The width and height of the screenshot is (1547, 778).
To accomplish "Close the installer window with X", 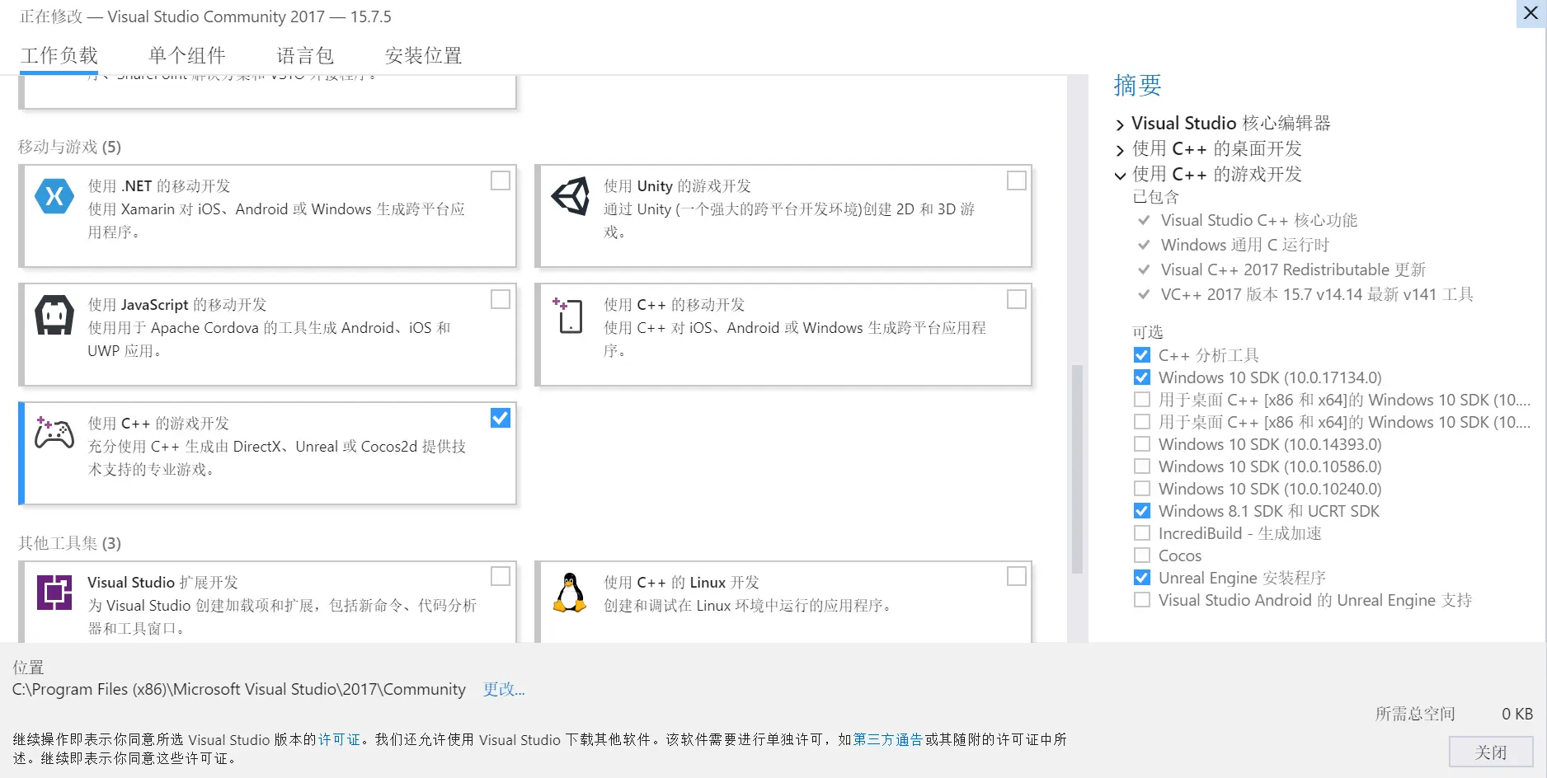I will click(x=1531, y=13).
